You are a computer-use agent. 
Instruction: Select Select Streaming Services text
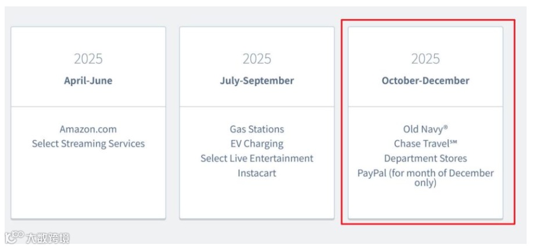[88, 143]
